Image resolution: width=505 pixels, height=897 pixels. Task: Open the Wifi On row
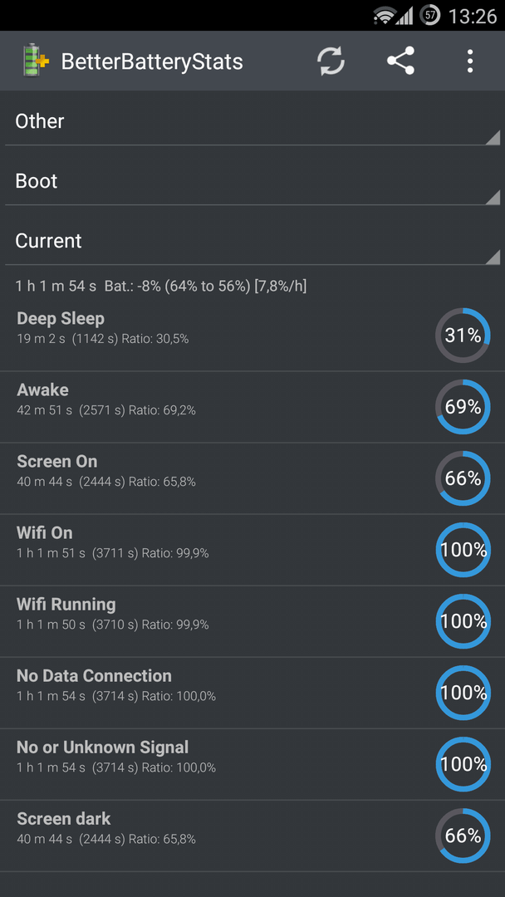tap(252, 550)
